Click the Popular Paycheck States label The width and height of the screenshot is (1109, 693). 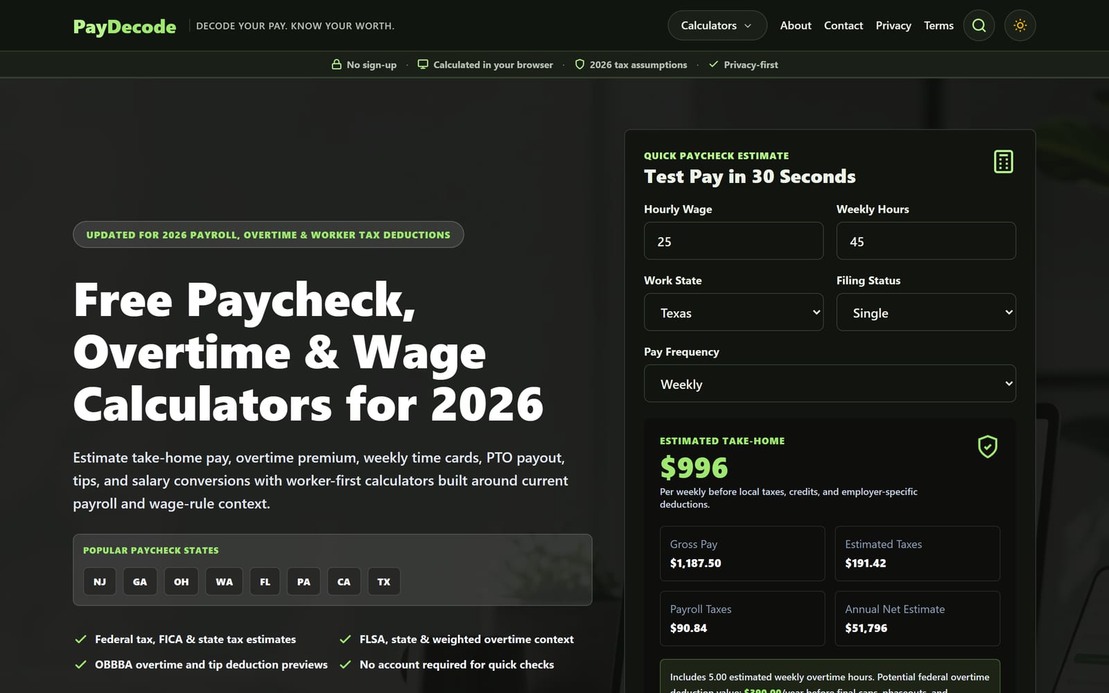[x=150, y=550]
